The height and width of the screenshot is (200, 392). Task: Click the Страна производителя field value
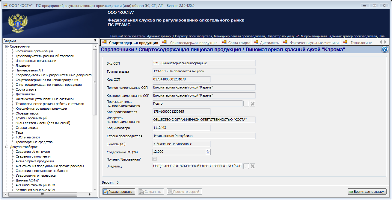[204, 136]
